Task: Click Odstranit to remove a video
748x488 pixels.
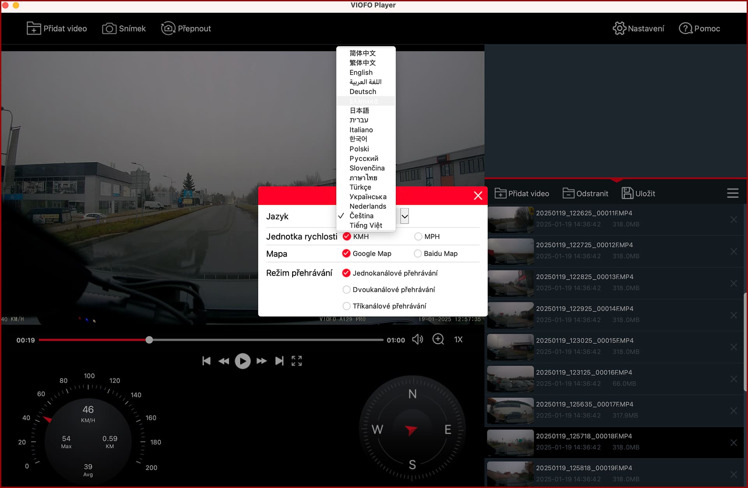Action: 585,193
